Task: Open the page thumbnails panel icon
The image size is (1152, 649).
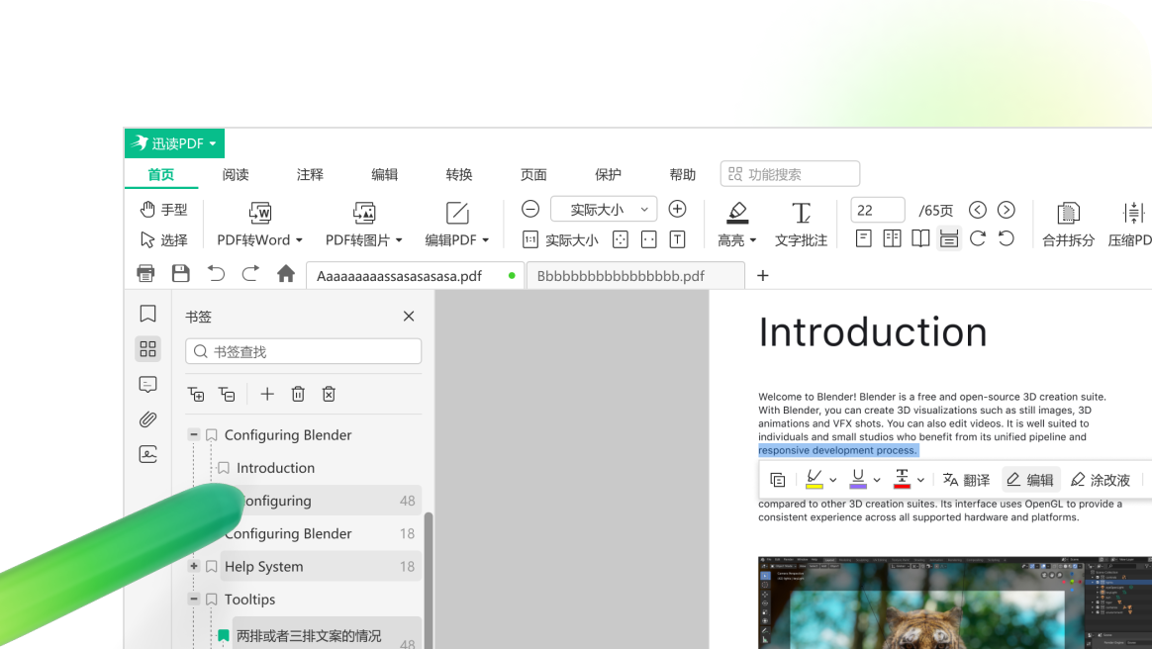Action: pos(147,348)
